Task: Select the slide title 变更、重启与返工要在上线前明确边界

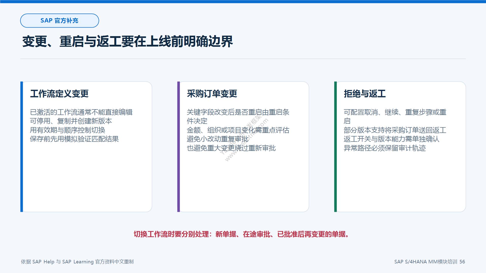Action: click(x=128, y=41)
